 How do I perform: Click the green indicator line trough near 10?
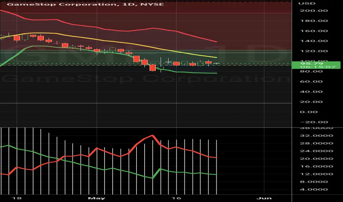click(x=153, y=178)
